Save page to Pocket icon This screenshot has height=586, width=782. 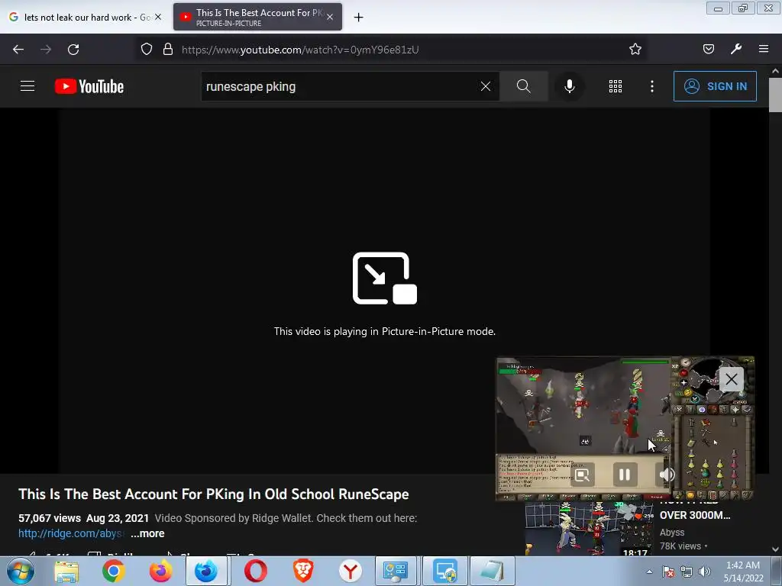coord(708,49)
